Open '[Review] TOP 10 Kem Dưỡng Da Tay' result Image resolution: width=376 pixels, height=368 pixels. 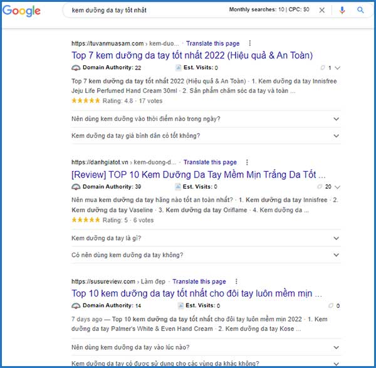point(199,175)
